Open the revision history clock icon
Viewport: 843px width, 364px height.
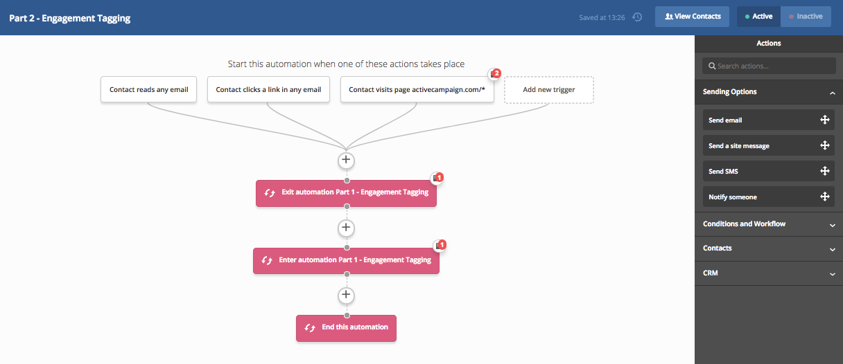[638, 17]
